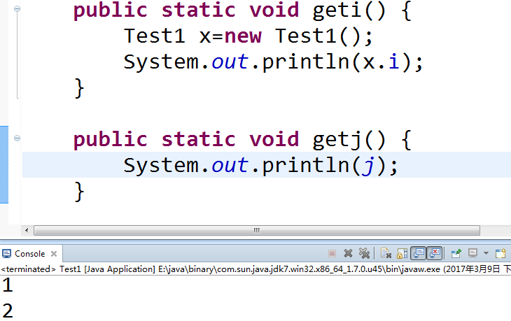The image size is (511, 321).
Task: Toggle show console when standard error changes
Action: (435, 253)
